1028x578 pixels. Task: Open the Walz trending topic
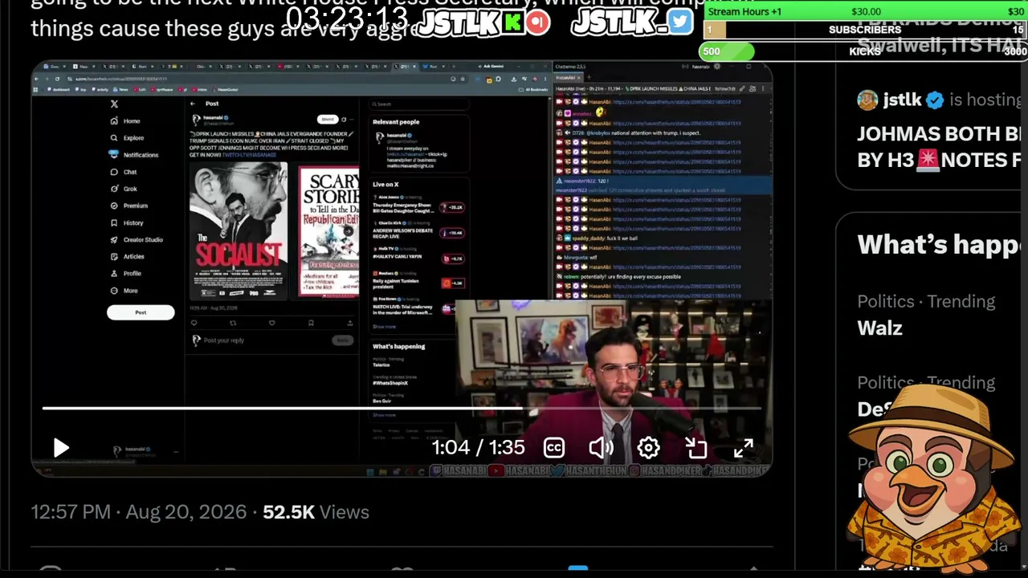[879, 328]
